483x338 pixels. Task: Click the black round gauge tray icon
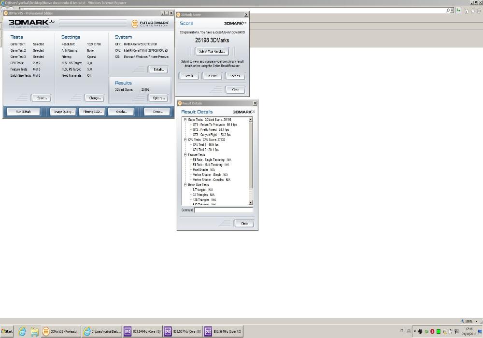pyautogui.click(x=420, y=332)
